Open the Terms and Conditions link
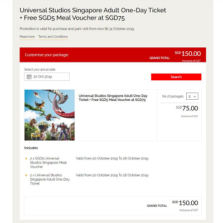 coord(53,37)
